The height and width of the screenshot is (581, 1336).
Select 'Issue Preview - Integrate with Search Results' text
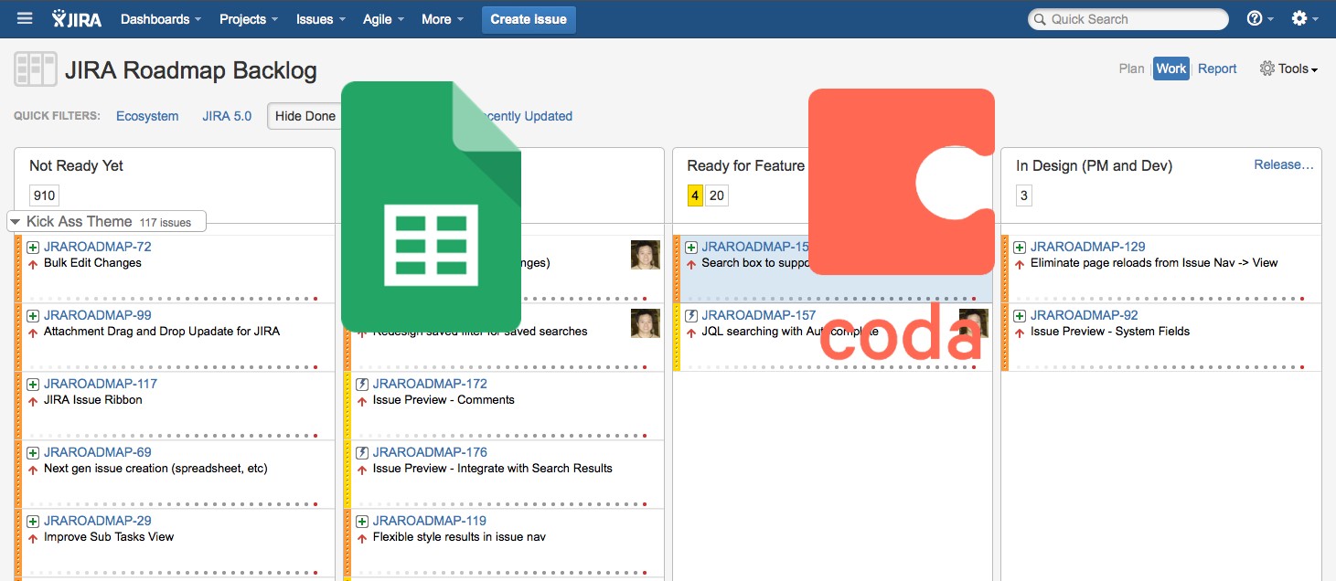pyautogui.click(x=493, y=469)
